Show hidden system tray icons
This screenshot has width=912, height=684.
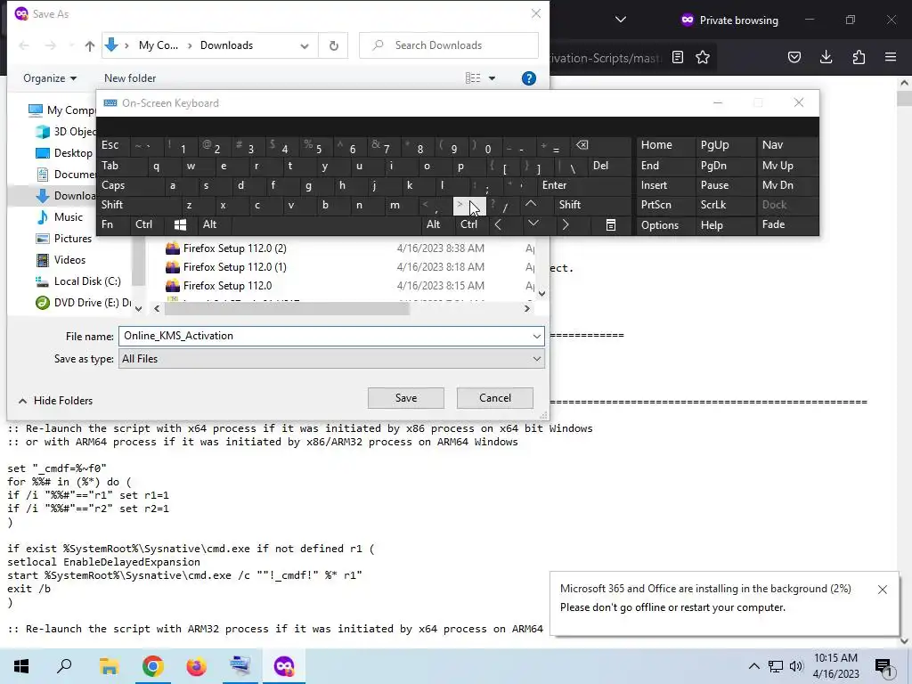tap(753, 666)
